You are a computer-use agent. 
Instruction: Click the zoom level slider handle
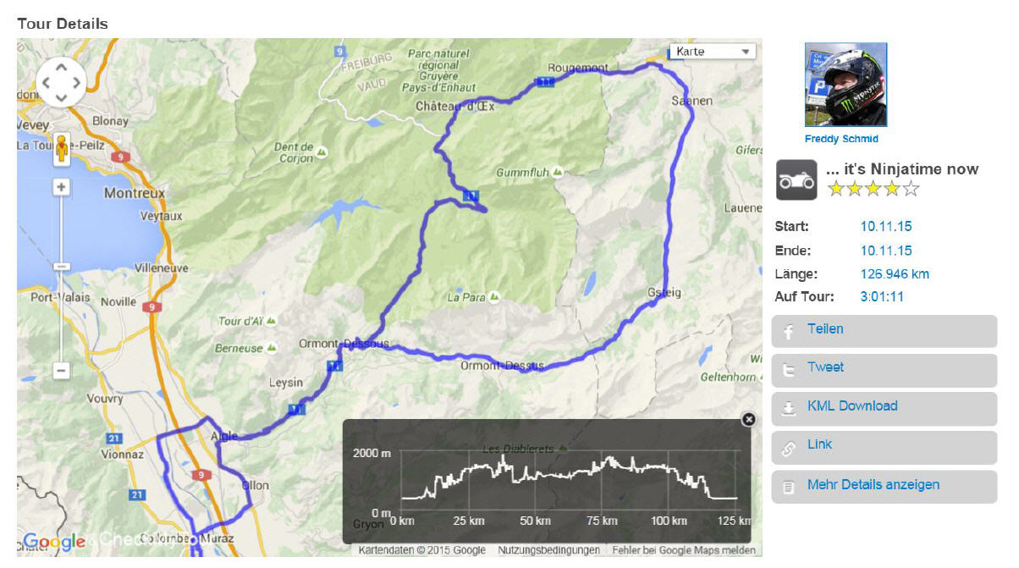(61, 266)
